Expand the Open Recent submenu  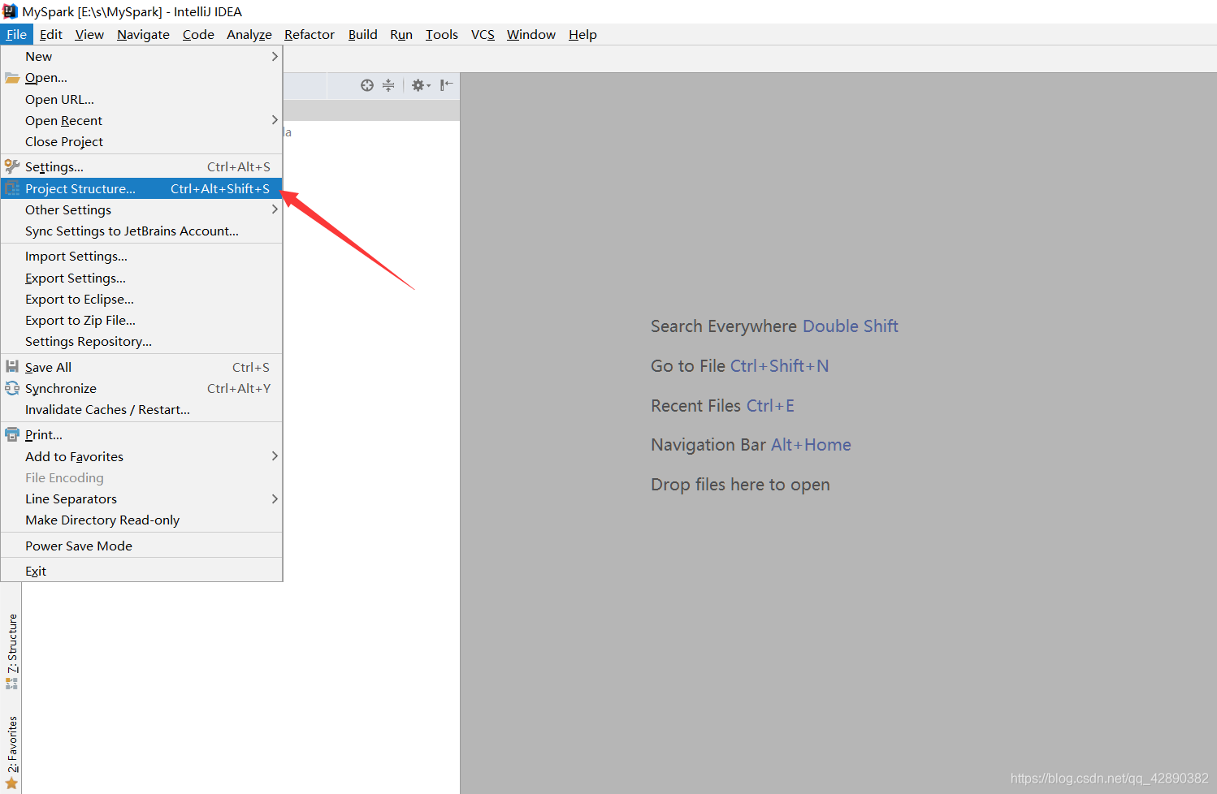[141, 120]
